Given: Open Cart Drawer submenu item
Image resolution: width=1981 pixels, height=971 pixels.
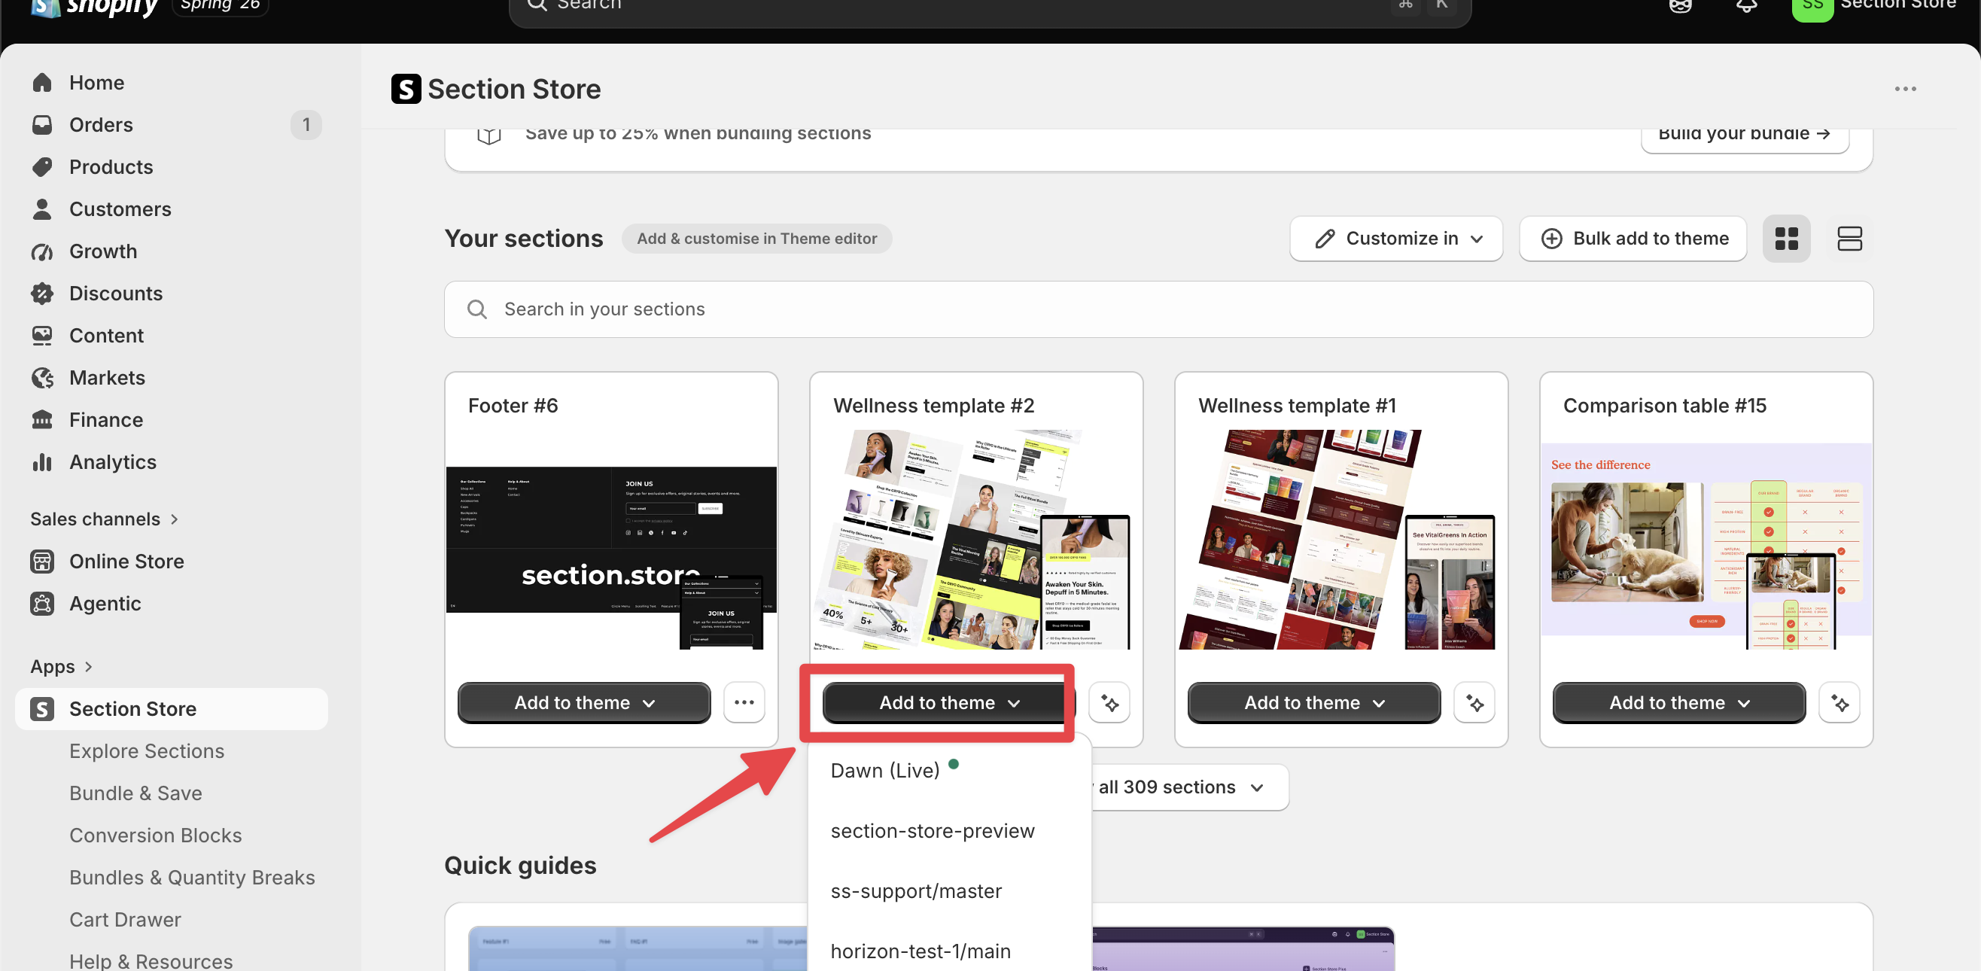Looking at the screenshot, I should (x=126, y=921).
